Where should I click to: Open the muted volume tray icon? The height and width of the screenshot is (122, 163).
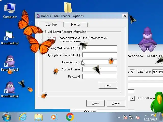click(x=137, y=117)
